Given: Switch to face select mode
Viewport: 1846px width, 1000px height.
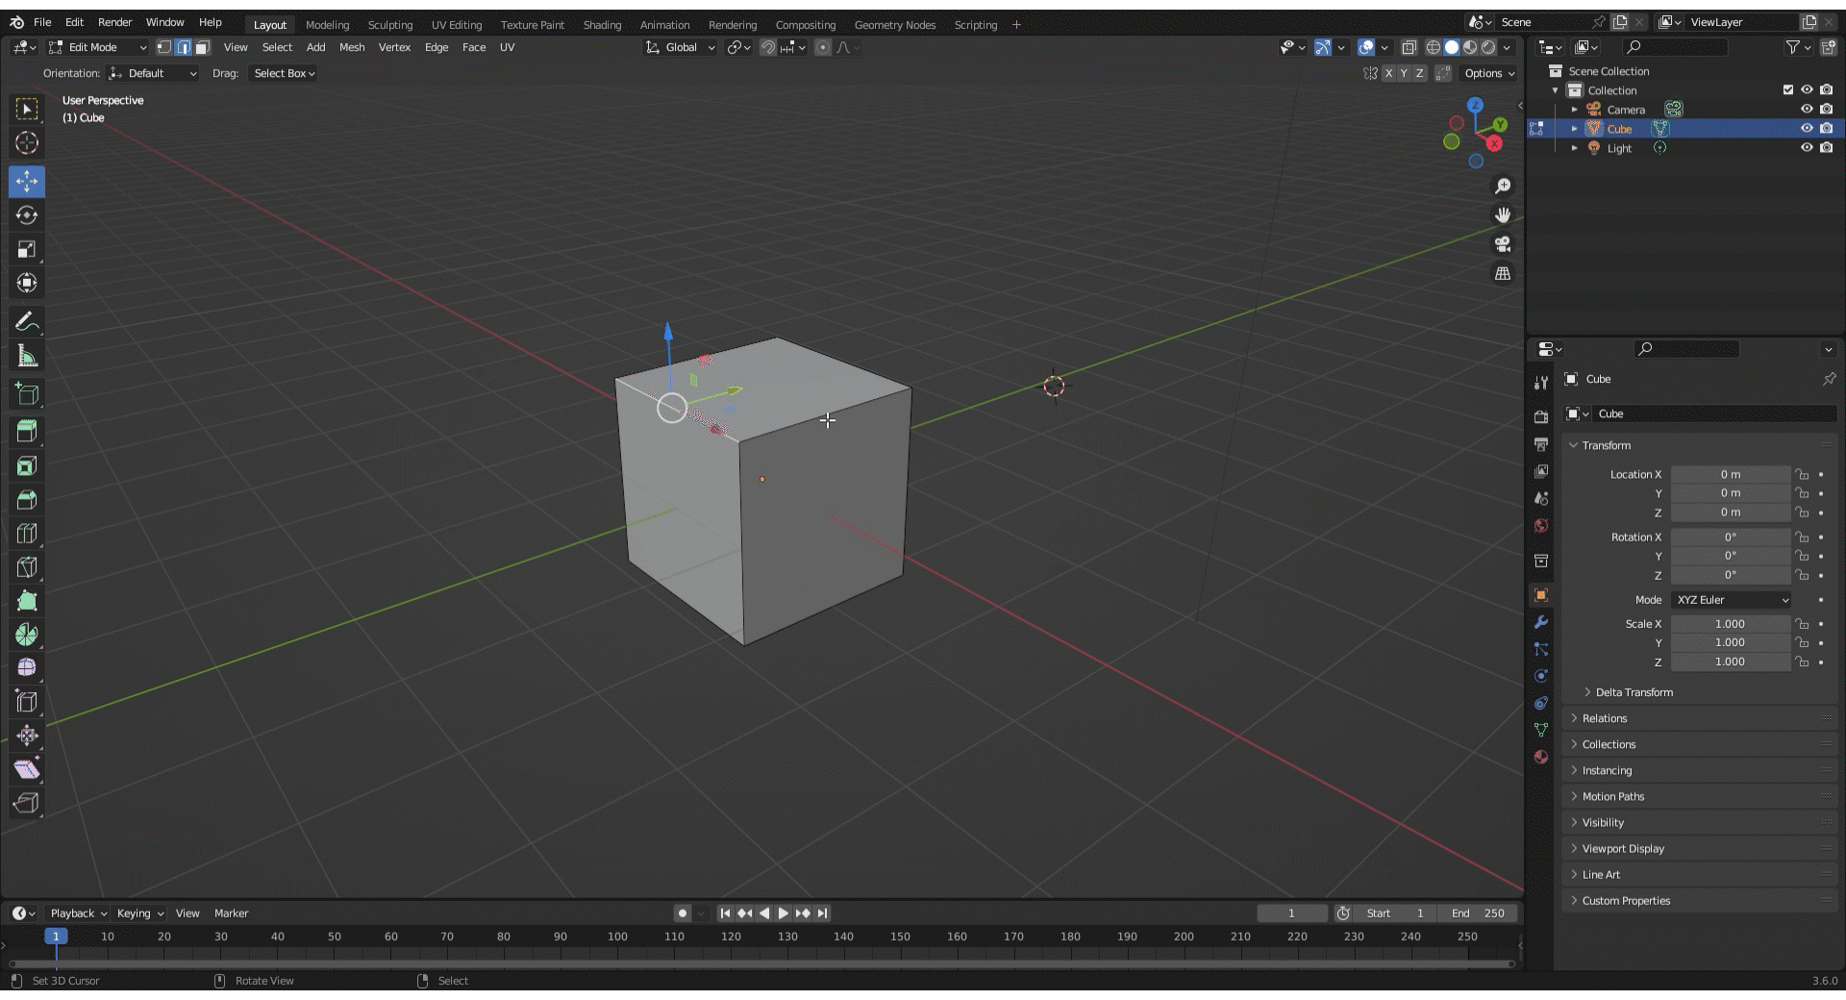Looking at the screenshot, I should (x=203, y=47).
